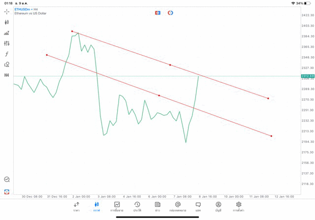Open chart settings sliders icon
Image resolution: width=315 pixels, height=220 pixels.
[7, 44]
